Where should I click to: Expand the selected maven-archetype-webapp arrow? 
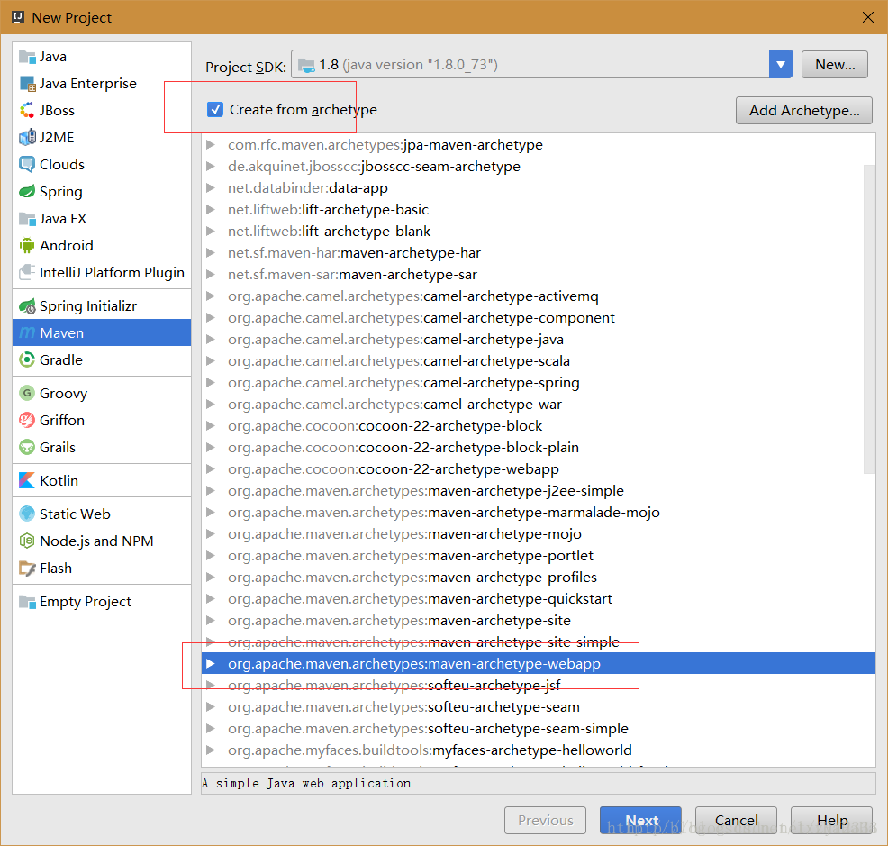pyautogui.click(x=211, y=663)
